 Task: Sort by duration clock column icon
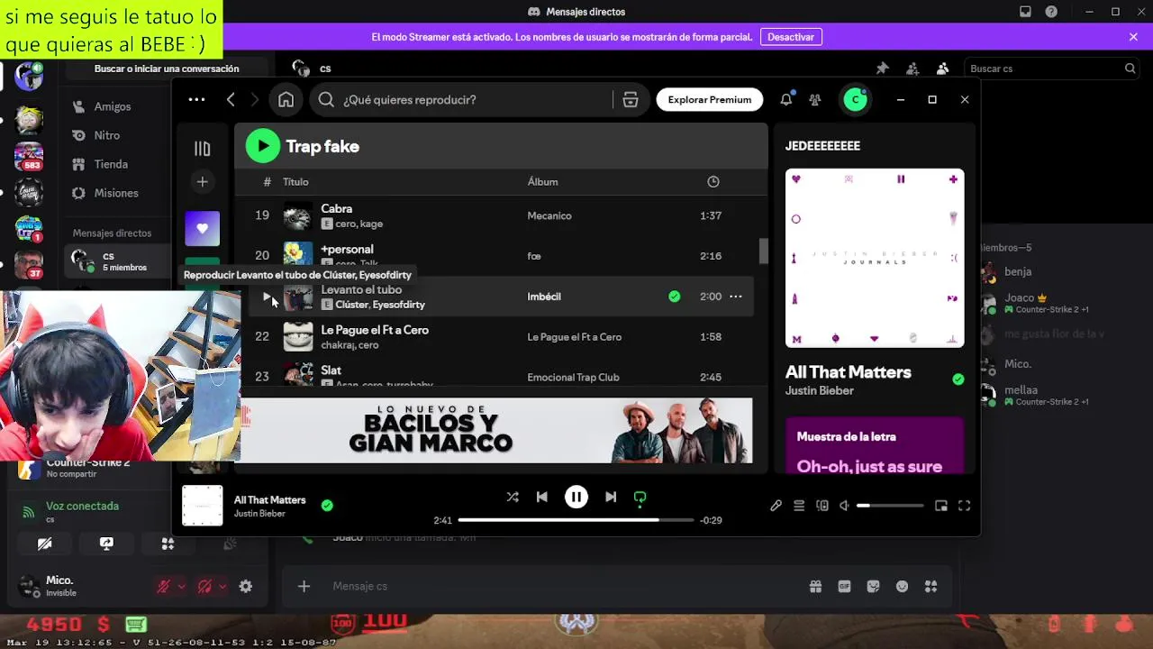(713, 181)
